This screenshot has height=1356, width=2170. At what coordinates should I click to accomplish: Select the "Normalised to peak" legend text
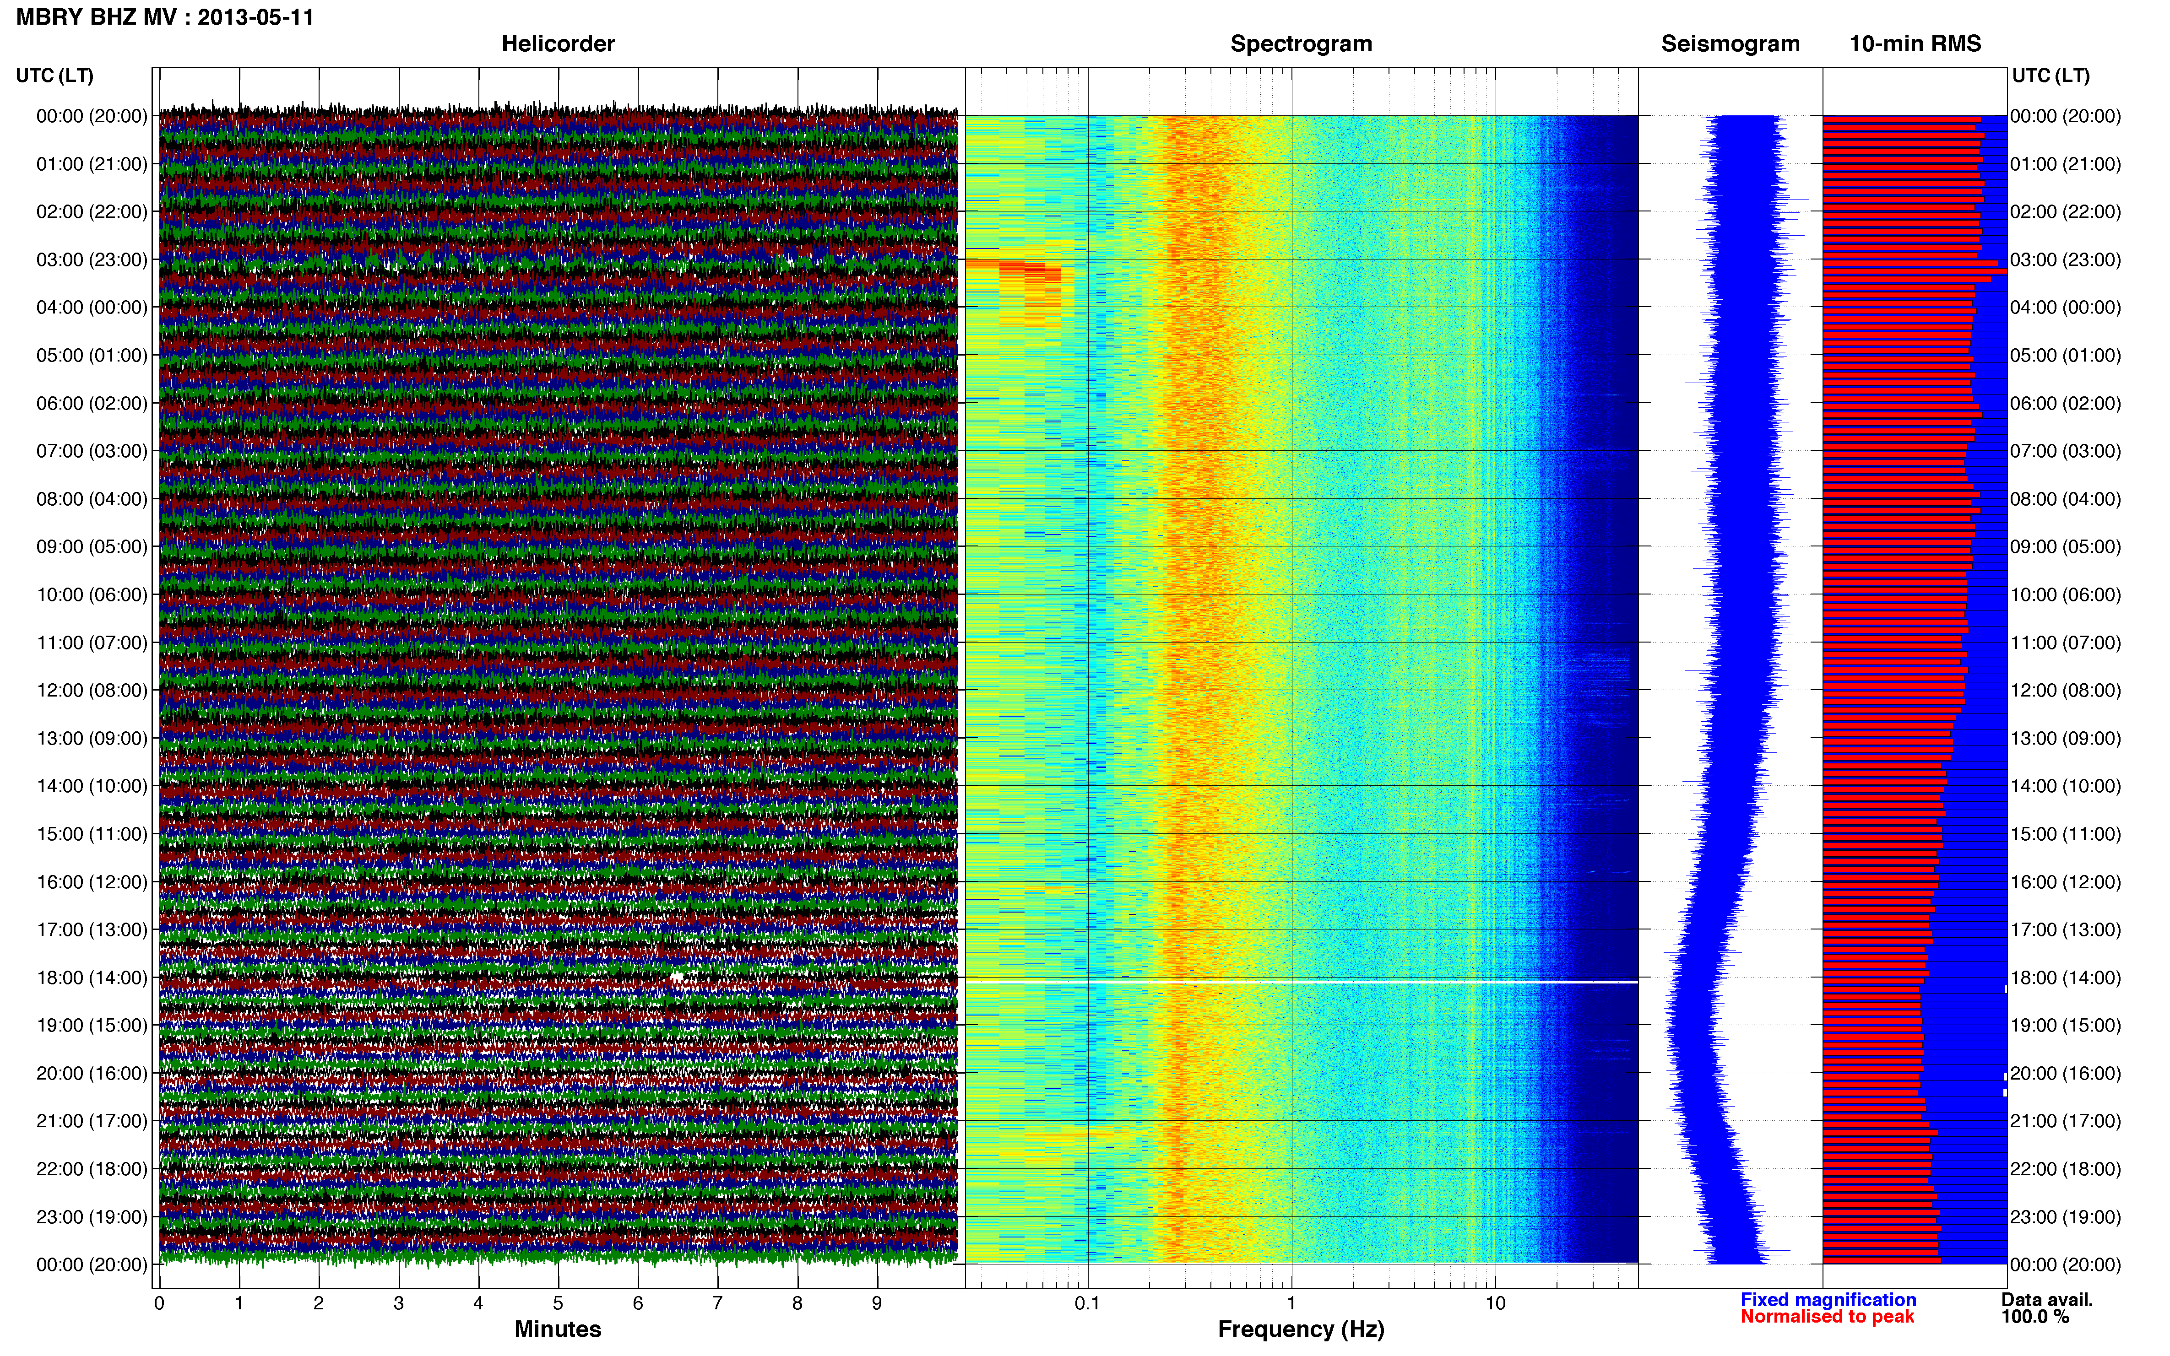[1827, 1317]
